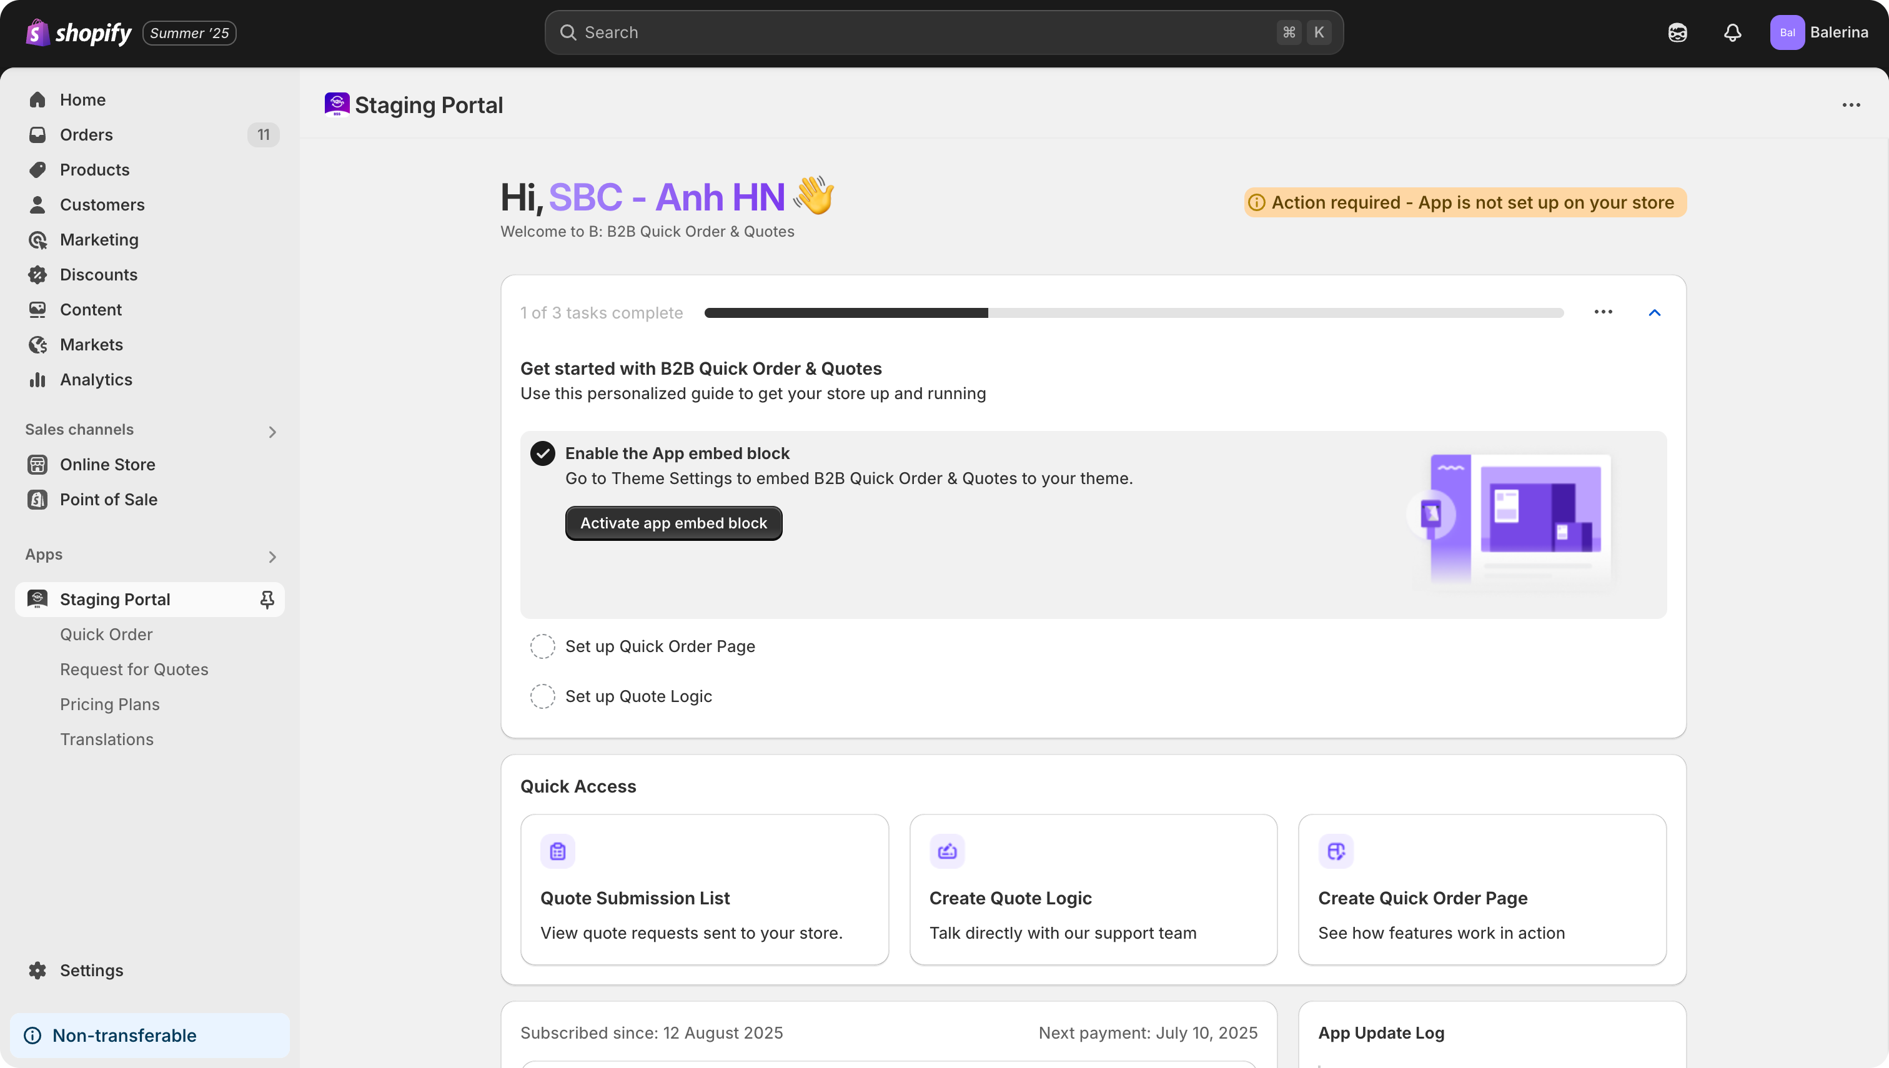Click the Quote Submission List clipboard icon

click(x=558, y=851)
